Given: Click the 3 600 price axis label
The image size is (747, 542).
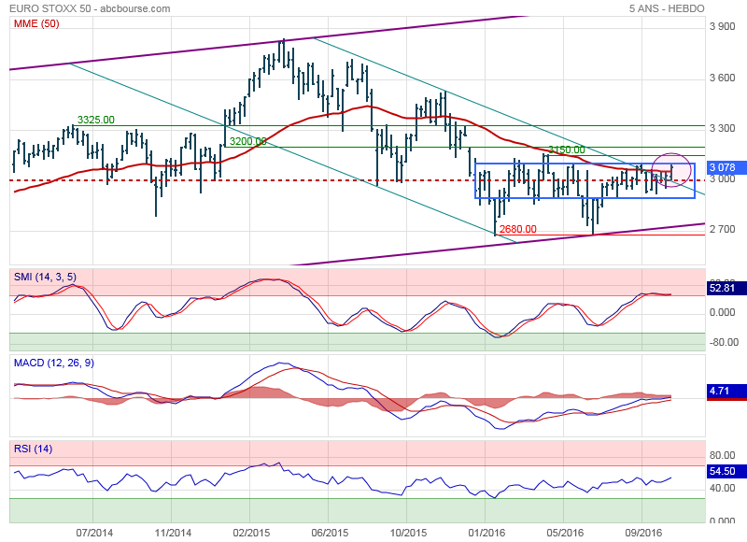Looking at the screenshot, I should [722, 78].
